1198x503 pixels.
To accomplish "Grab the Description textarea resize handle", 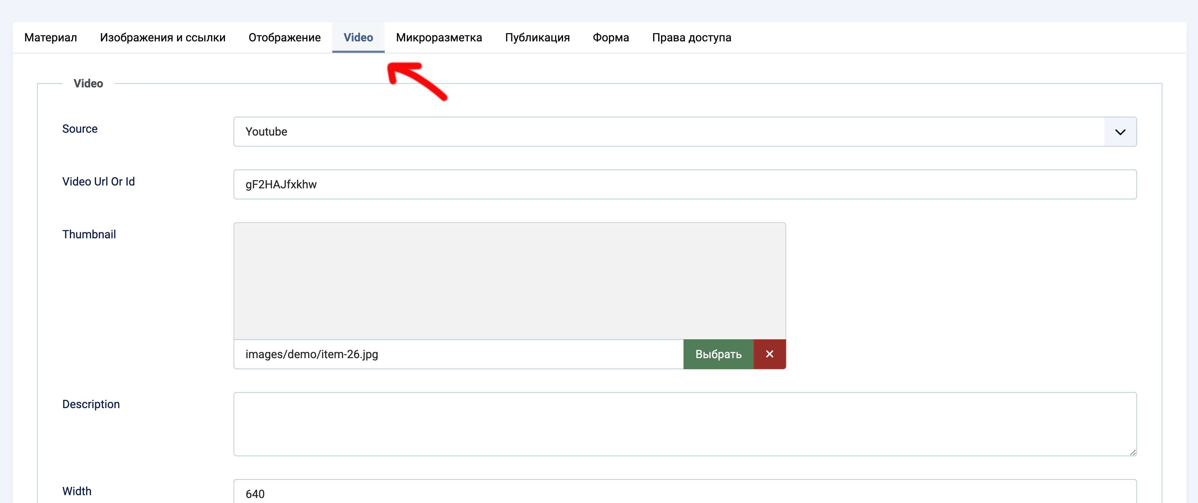I will [1132, 452].
